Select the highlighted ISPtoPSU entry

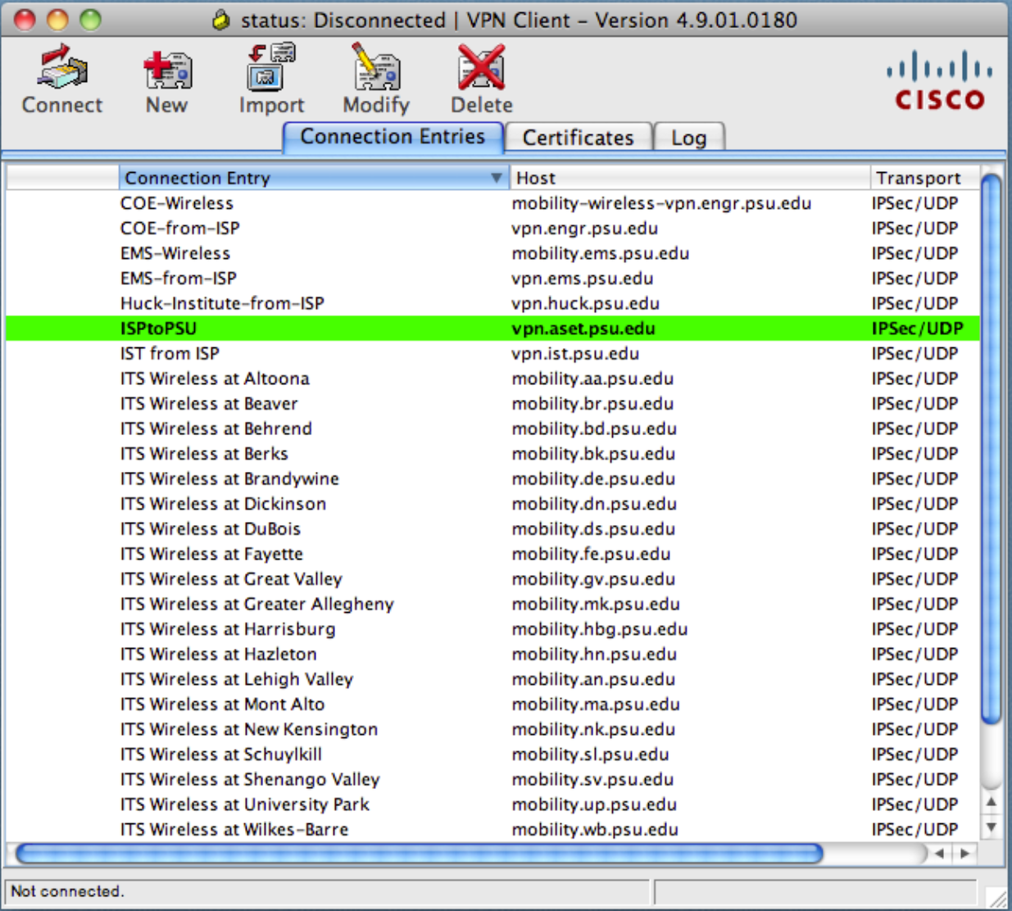coord(492,329)
